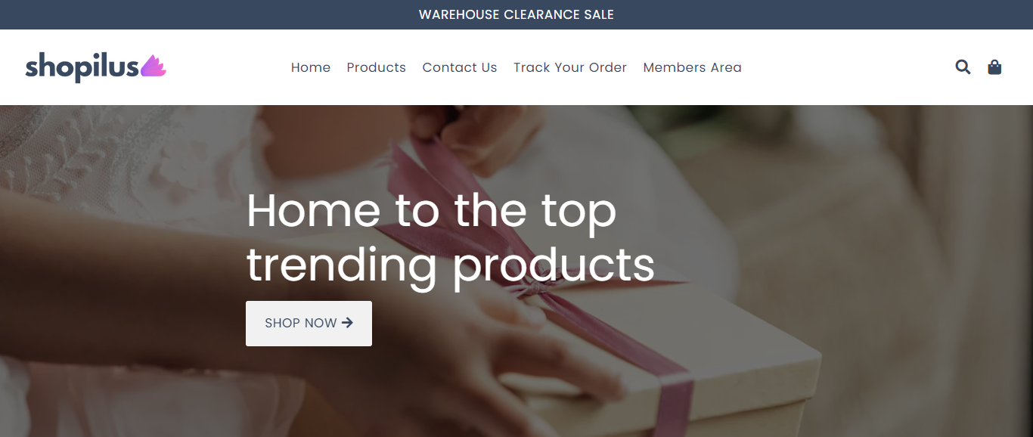The width and height of the screenshot is (1033, 437).
Task: Visit the Members Area link
Action: 693,67
